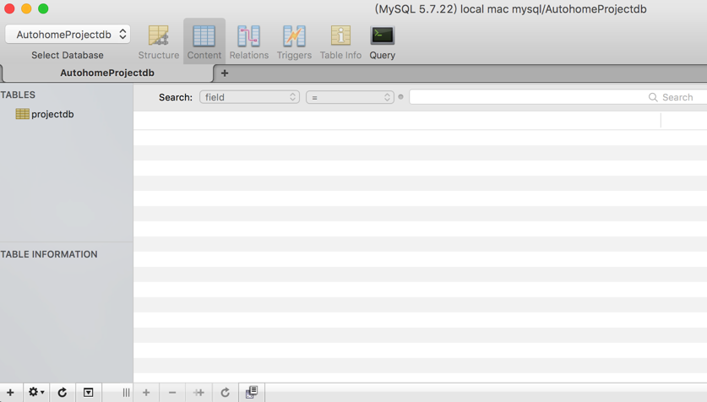Click the content filter search input

pos(557,97)
